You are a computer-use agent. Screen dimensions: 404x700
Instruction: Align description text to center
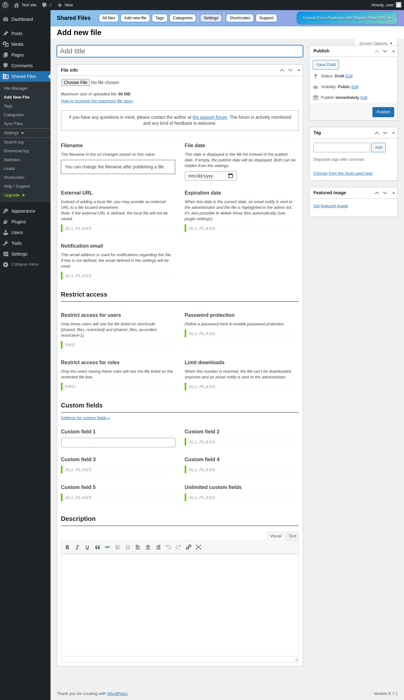148,547
